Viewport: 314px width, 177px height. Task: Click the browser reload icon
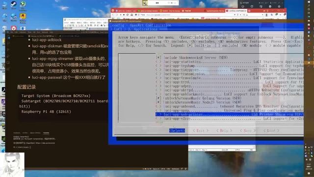pyautogui.click(x=128, y=15)
